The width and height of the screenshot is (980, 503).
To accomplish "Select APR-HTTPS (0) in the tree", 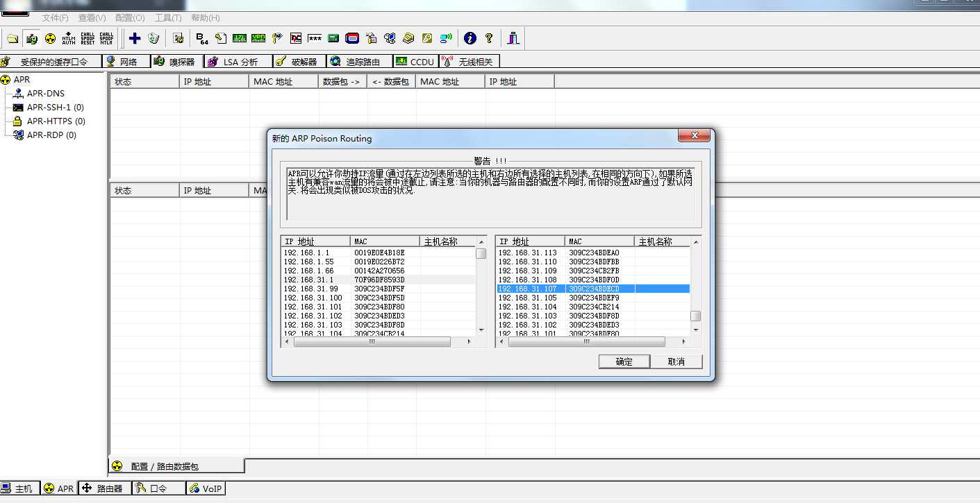I will [56, 121].
